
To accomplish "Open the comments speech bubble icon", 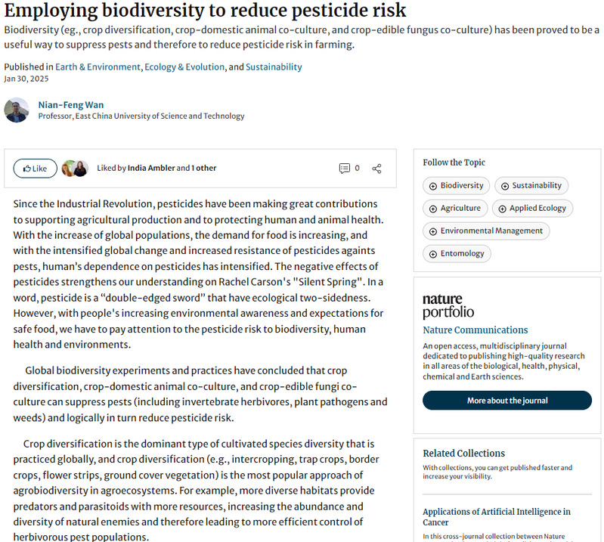I will click(344, 168).
